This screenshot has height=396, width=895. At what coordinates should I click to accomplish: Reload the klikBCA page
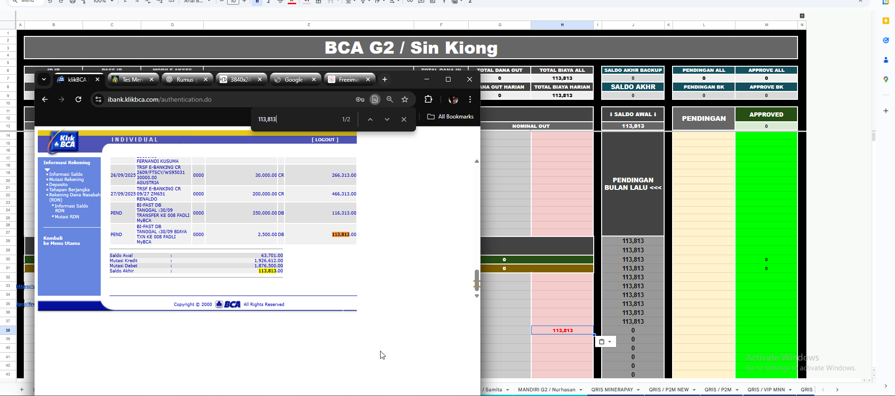78,99
